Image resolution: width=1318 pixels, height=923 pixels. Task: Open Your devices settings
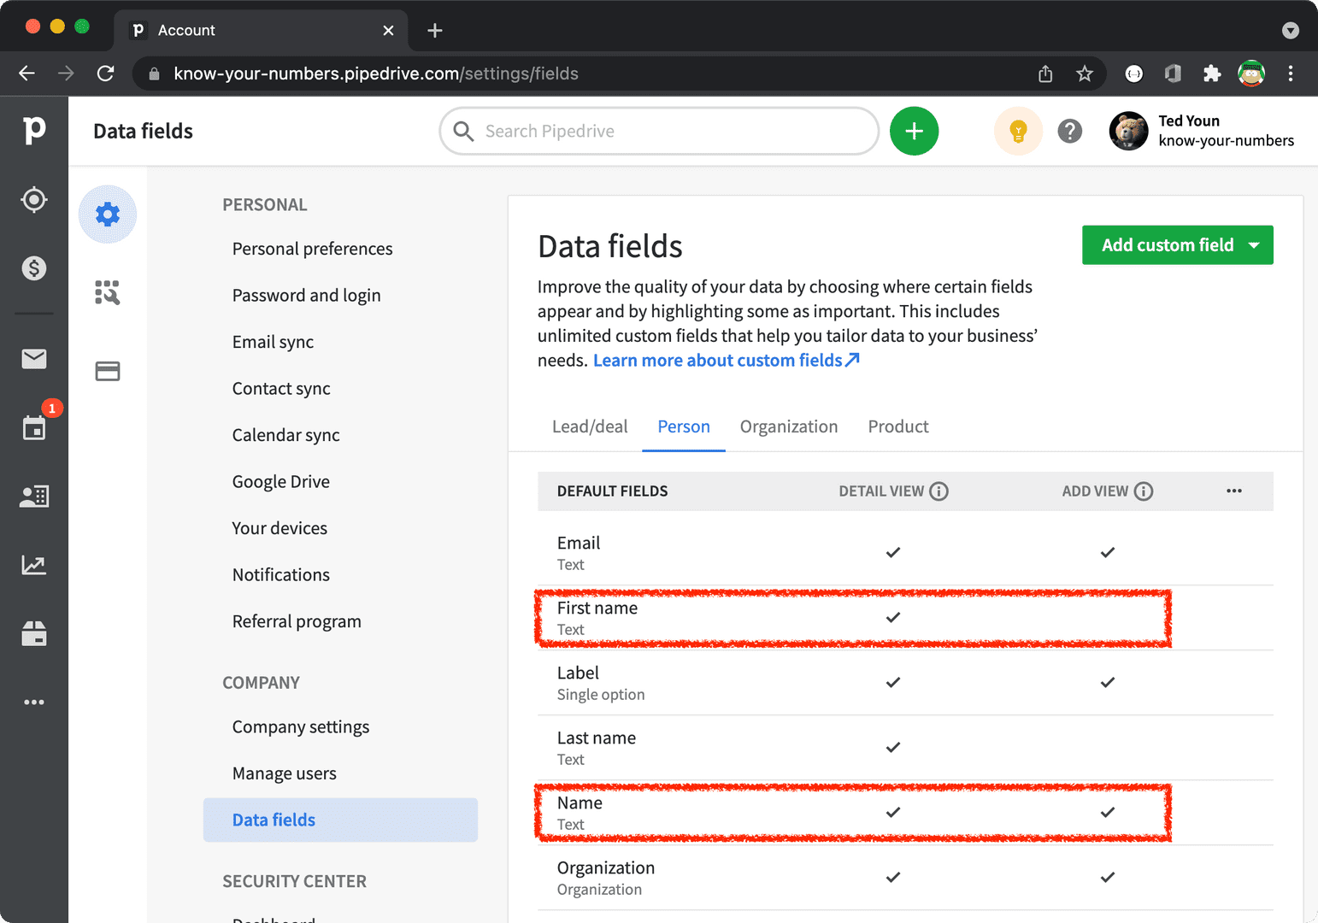[x=279, y=528]
